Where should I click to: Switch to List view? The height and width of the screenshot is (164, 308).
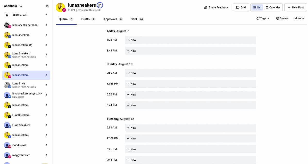(x=257, y=7)
